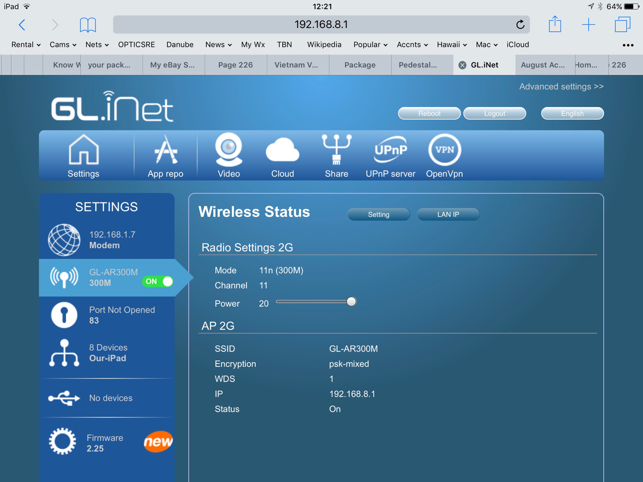Open the USB No devices item
643x482 pixels.
[x=107, y=398]
